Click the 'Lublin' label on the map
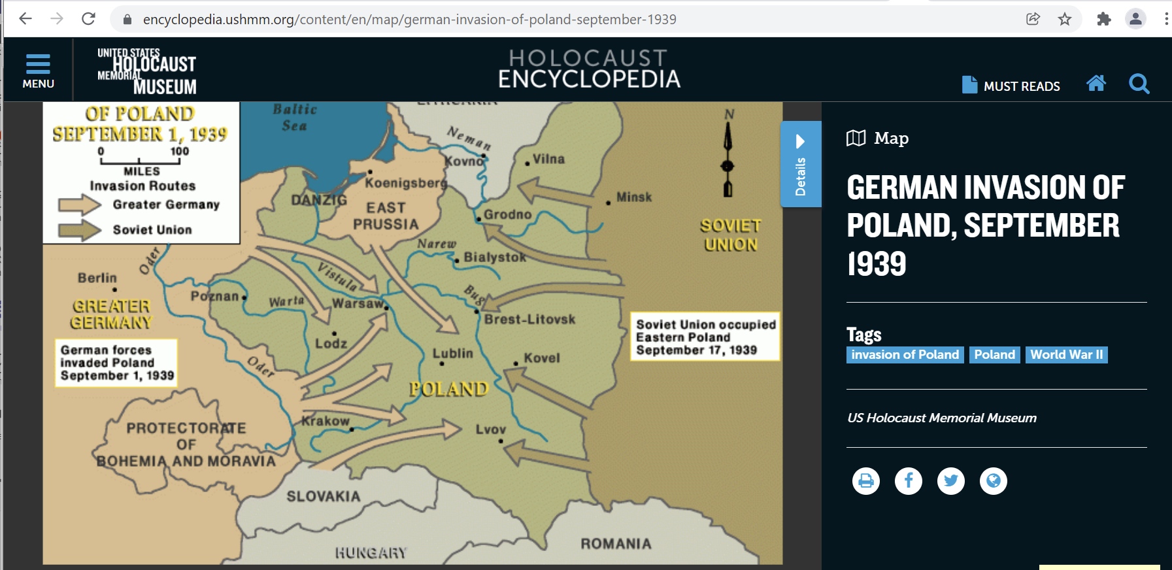Image resolution: width=1172 pixels, height=570 pixels. click(x=452, y=353)
